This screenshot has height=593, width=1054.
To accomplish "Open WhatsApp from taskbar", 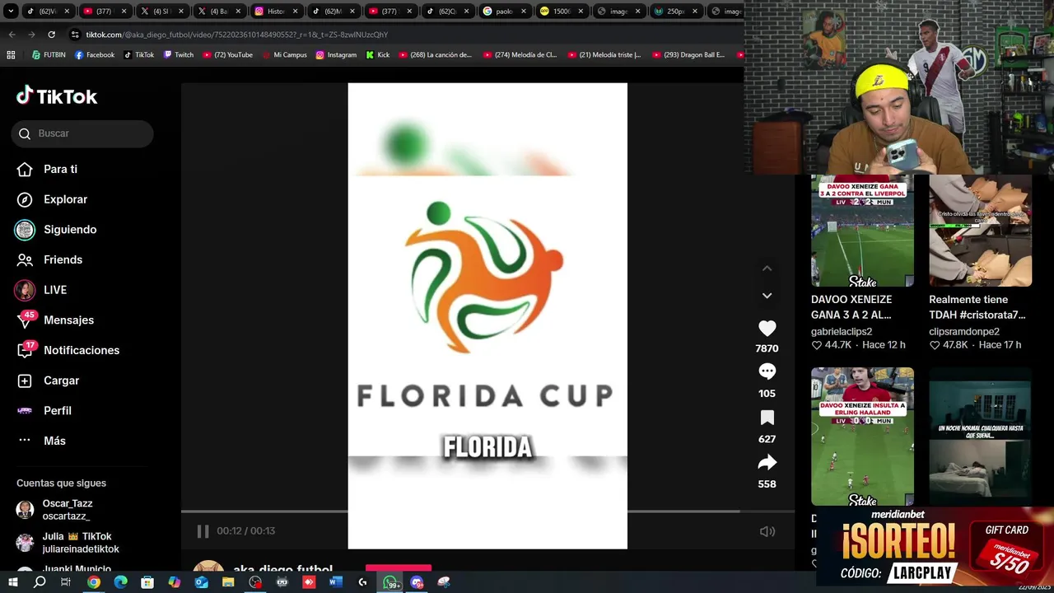I will pos(389,582).
